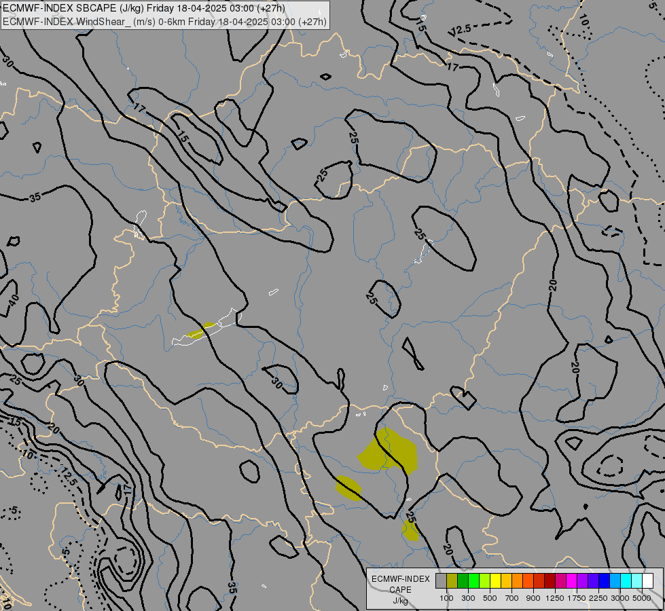
Task: Select the dark maroon legend swatch
Action: [550, 581]
